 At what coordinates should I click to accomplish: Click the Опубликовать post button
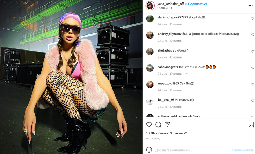click(x=243, y=150)
